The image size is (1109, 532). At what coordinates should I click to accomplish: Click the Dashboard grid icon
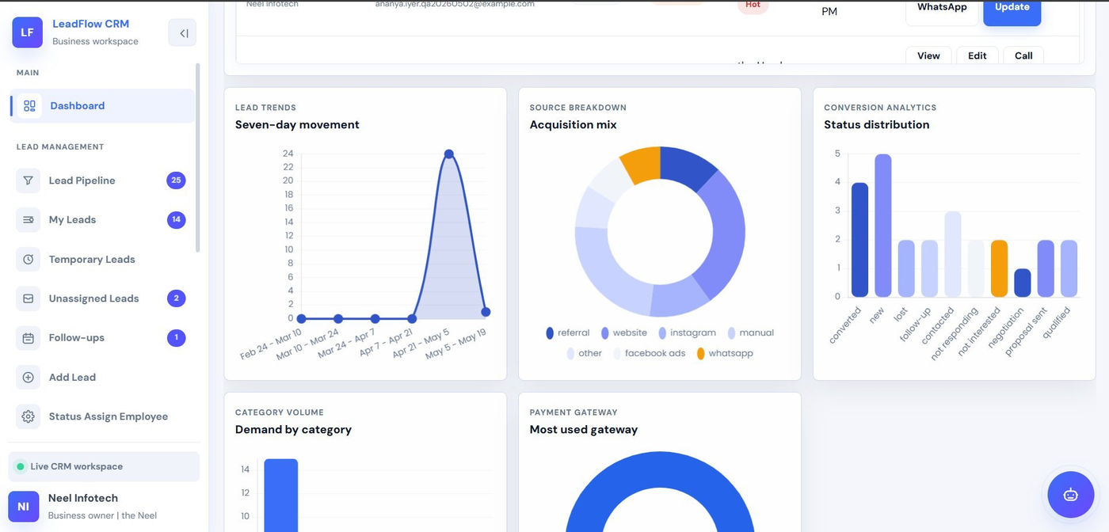click(29, 106)
